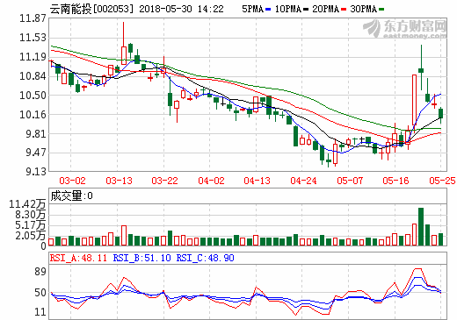457x320 pixels.
Task: Click the 50 RSI axis label
Action: tap(40, 293)
